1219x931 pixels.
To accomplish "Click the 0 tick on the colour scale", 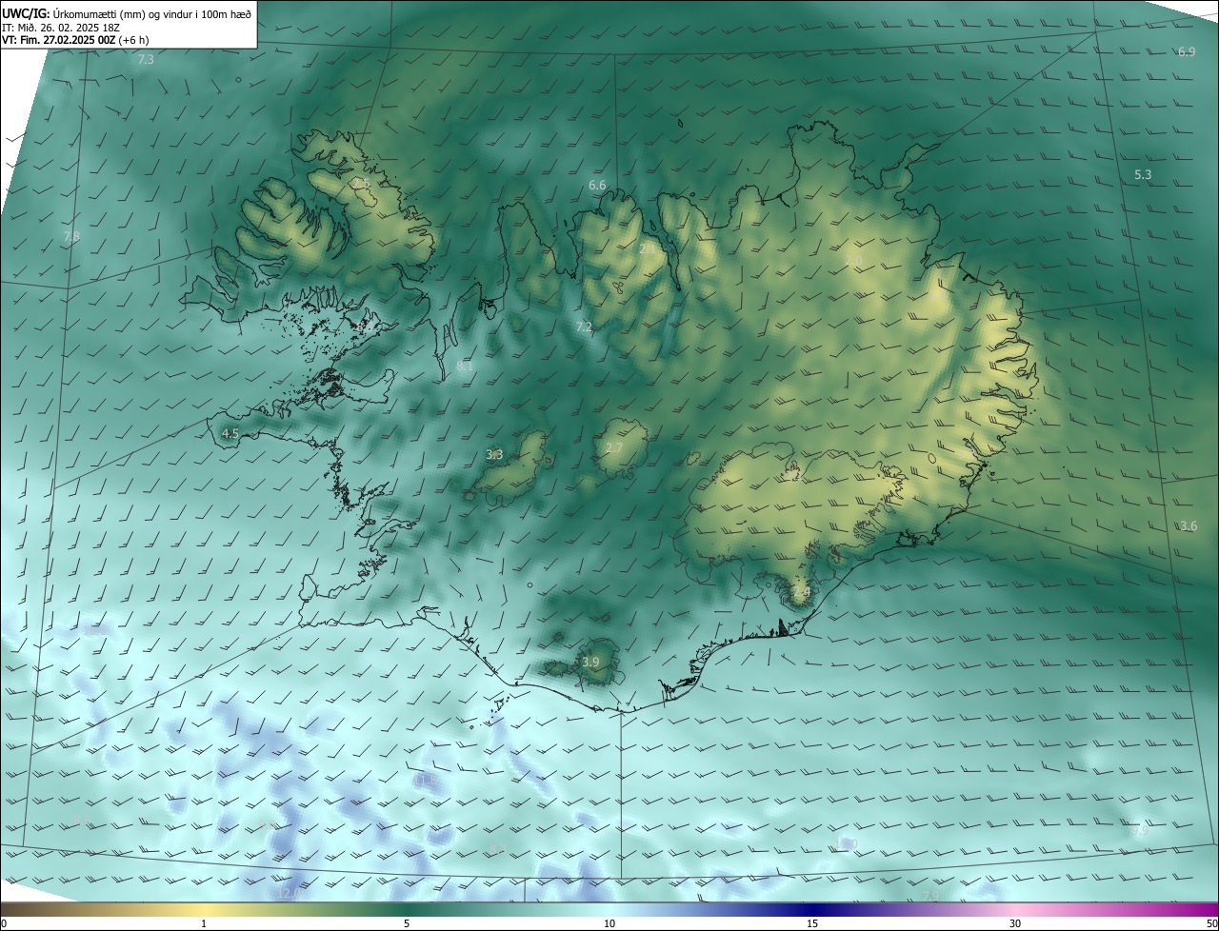I will pyautogui.click(x=4, y=923).
